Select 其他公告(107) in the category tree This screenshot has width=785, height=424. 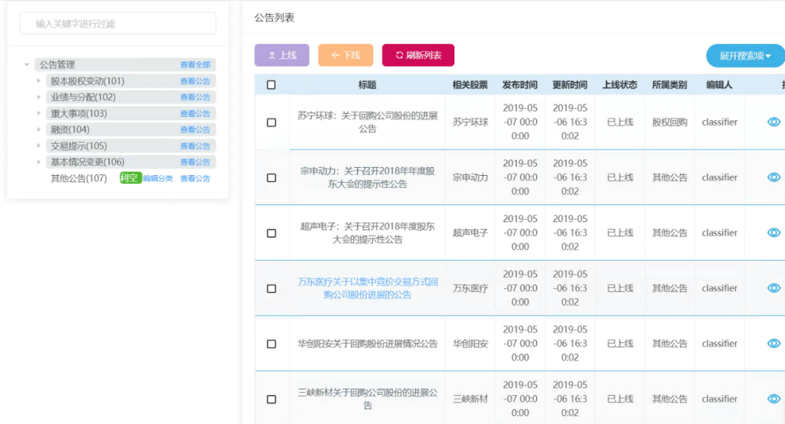coord(78,178)
